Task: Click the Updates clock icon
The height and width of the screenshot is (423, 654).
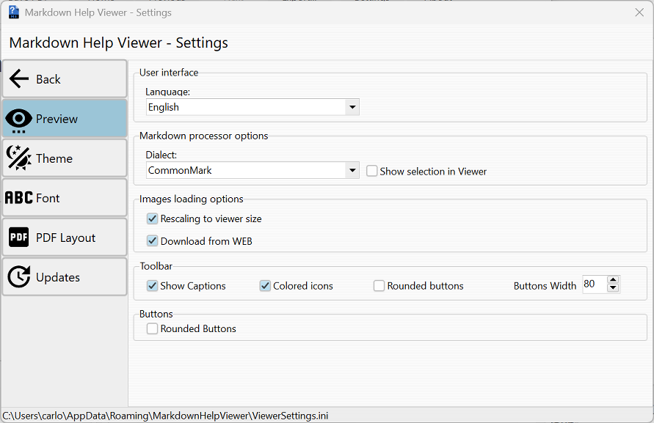Action: pos(19,276)
